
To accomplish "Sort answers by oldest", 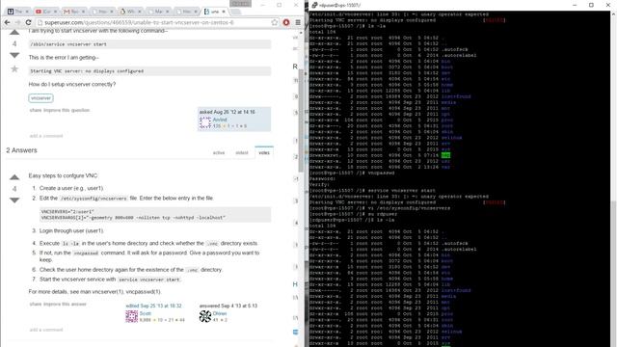I will tap(242, 152).
